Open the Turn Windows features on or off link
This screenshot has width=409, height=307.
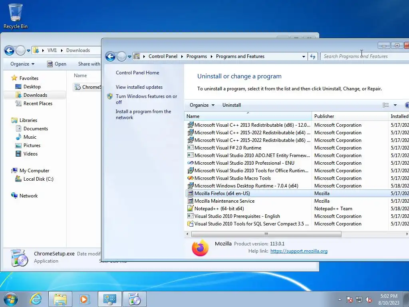pyautogui.click(x=146, y=99)
